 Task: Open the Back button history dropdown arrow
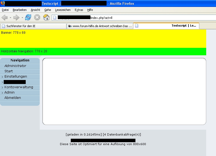click(x=10, y=18)
